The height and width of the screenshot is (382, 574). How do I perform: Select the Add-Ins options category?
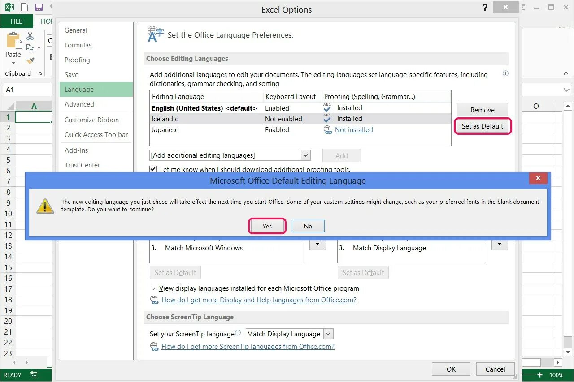click(96, 150)
